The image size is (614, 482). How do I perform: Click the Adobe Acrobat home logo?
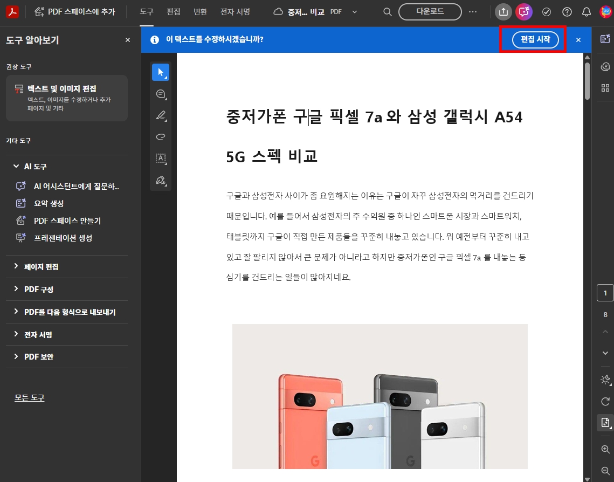click(x=12, y=12)
